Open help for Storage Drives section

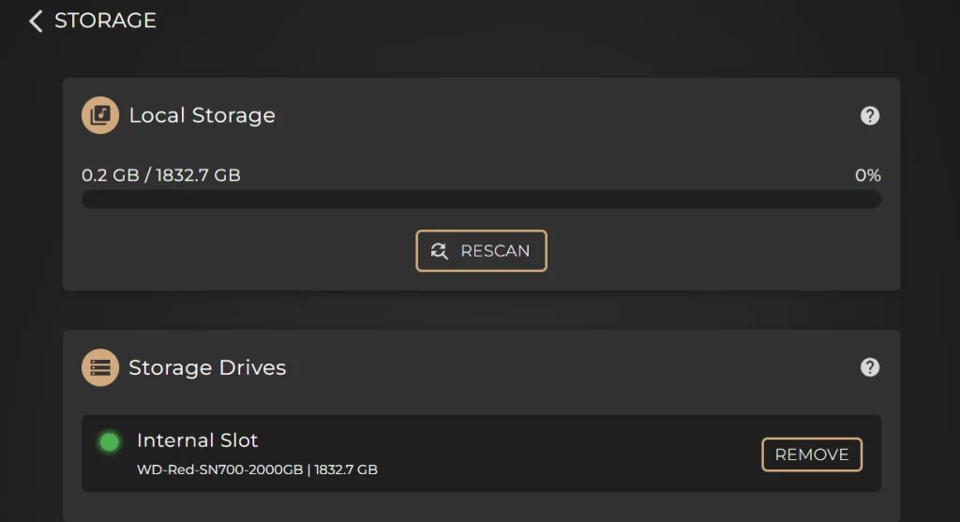tap(869, 367)
